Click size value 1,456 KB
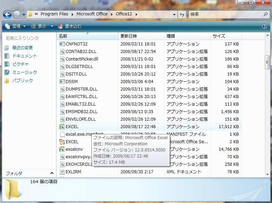 (x=230, y=112)
